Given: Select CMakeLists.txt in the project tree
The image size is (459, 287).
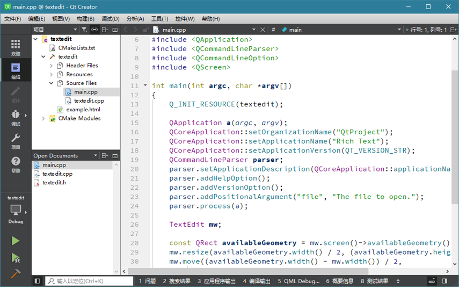Looking at the screenshot, I should coord(76,48).
